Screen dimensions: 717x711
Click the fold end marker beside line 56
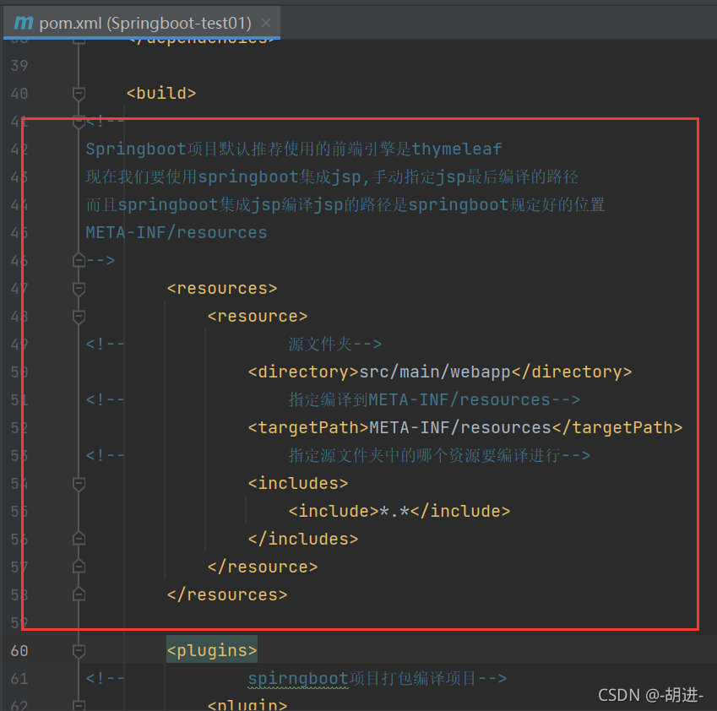pyautogui.click(x=78, y=538)
